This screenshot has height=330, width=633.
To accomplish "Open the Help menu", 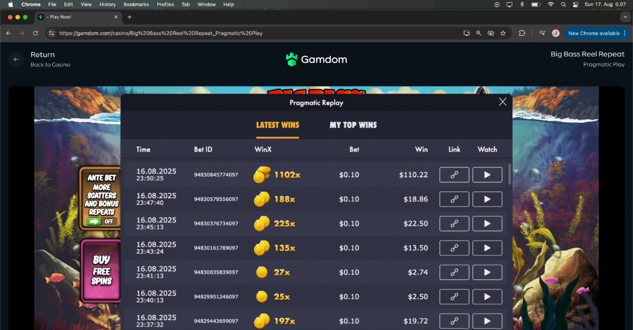I will coord(228,4).
